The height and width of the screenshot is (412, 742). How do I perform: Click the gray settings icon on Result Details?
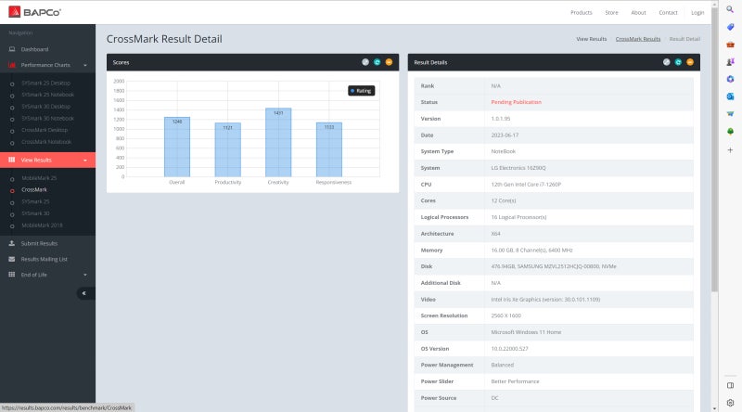click(666, 62)
